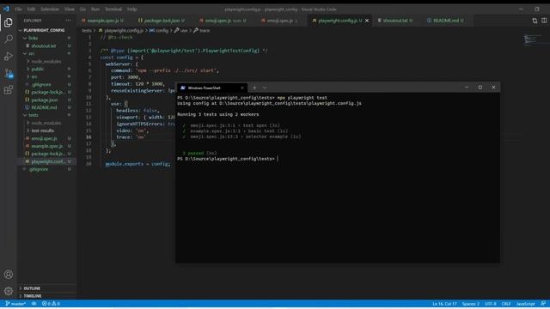The height and width of the screenshot is (309, 550).
Task: Click the UTF-8 encoding status item
Action: point(491,304)
